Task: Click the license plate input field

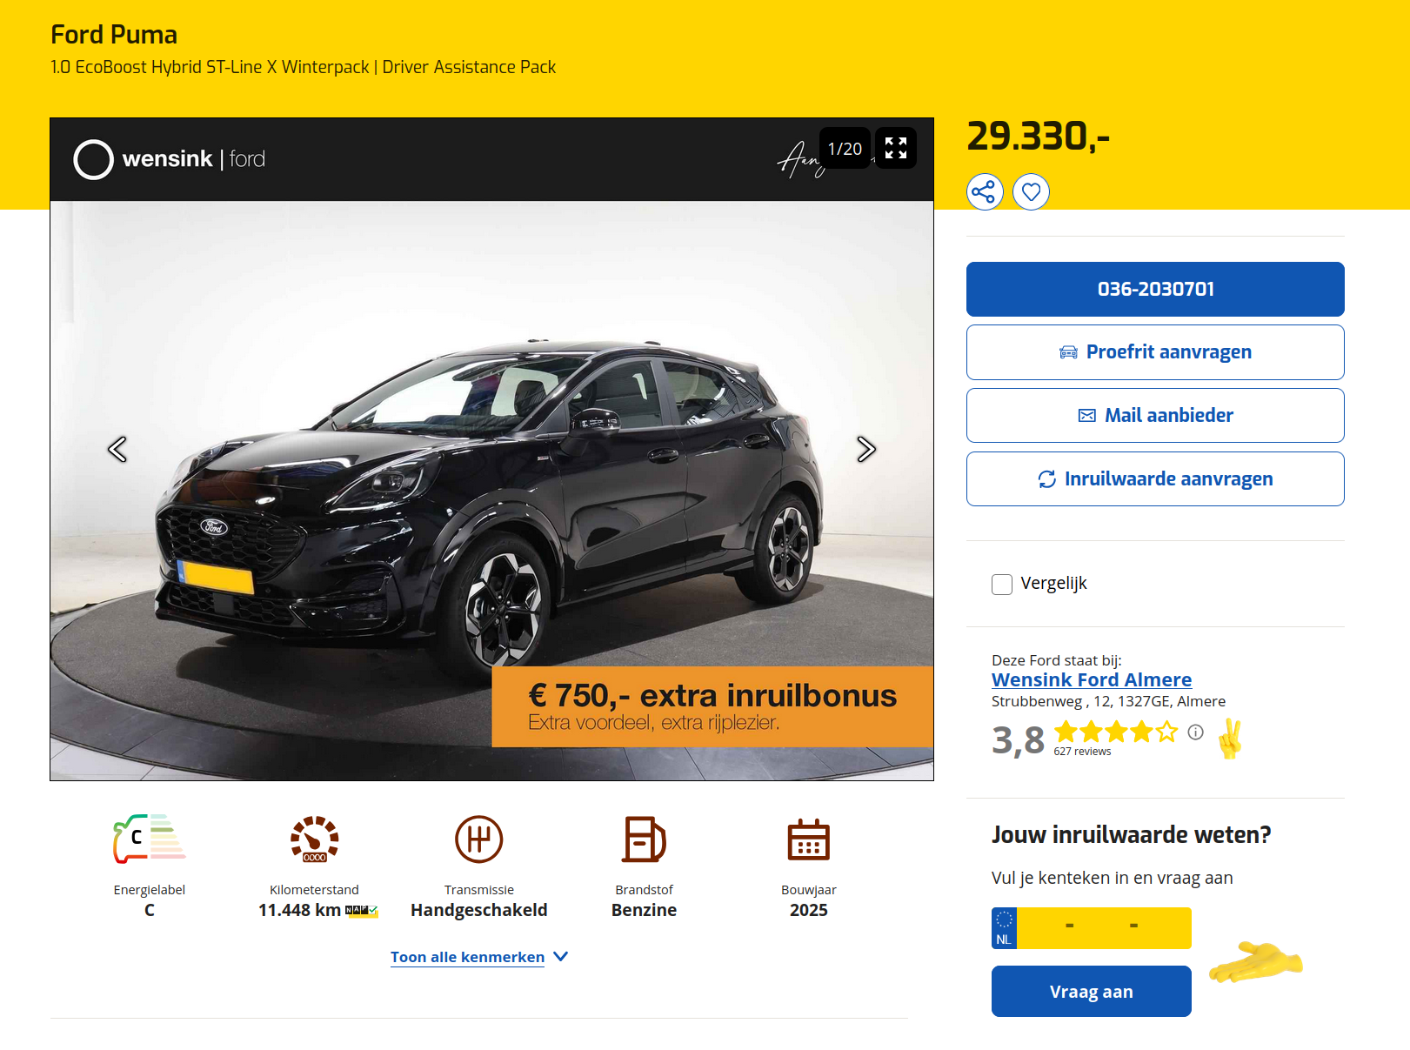Action: pyautogui.click(x=1103, y=928)
